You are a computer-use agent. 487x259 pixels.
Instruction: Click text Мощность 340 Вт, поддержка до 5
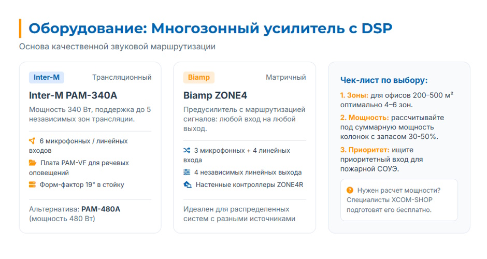90,110
